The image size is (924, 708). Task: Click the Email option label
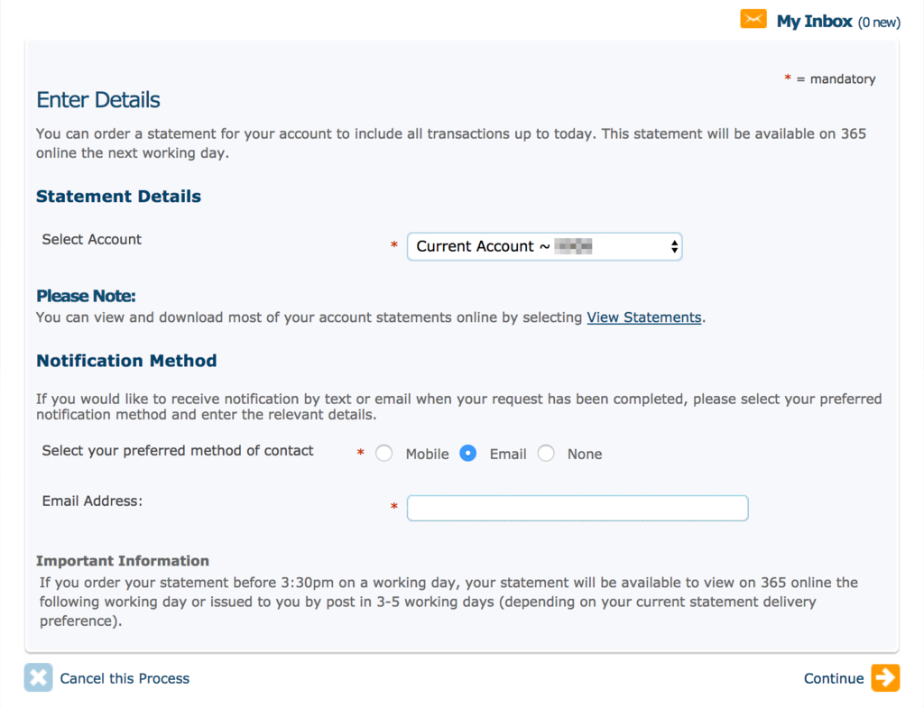click(508, 455)
